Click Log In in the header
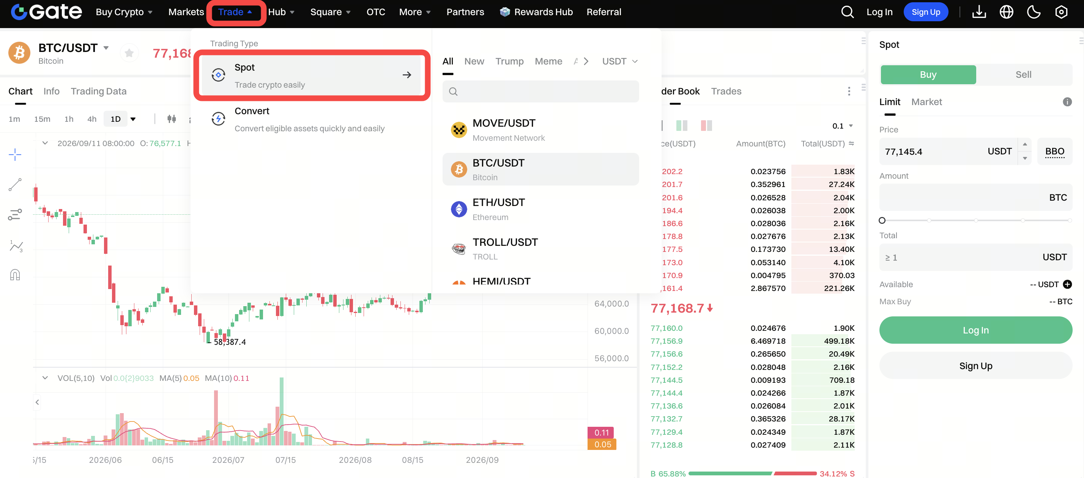This screenshot has height=478, width=1084. pyautogui.click(x=879, y=12)
